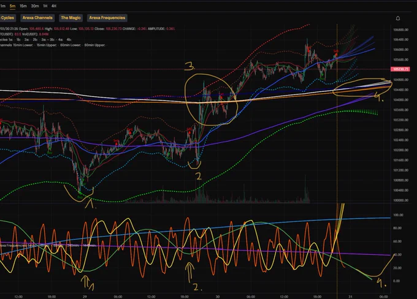Click the Open value 105,485.6
This screenshot has width=417, height=299.
coord(36,29)
